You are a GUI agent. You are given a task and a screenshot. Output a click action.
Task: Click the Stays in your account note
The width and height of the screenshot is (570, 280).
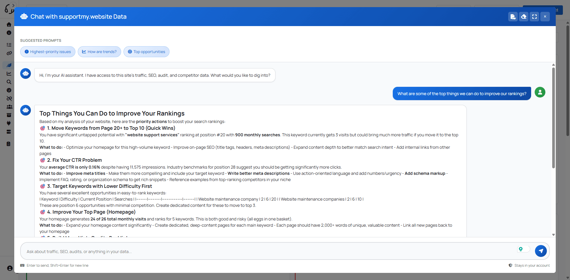pos(532,265)
